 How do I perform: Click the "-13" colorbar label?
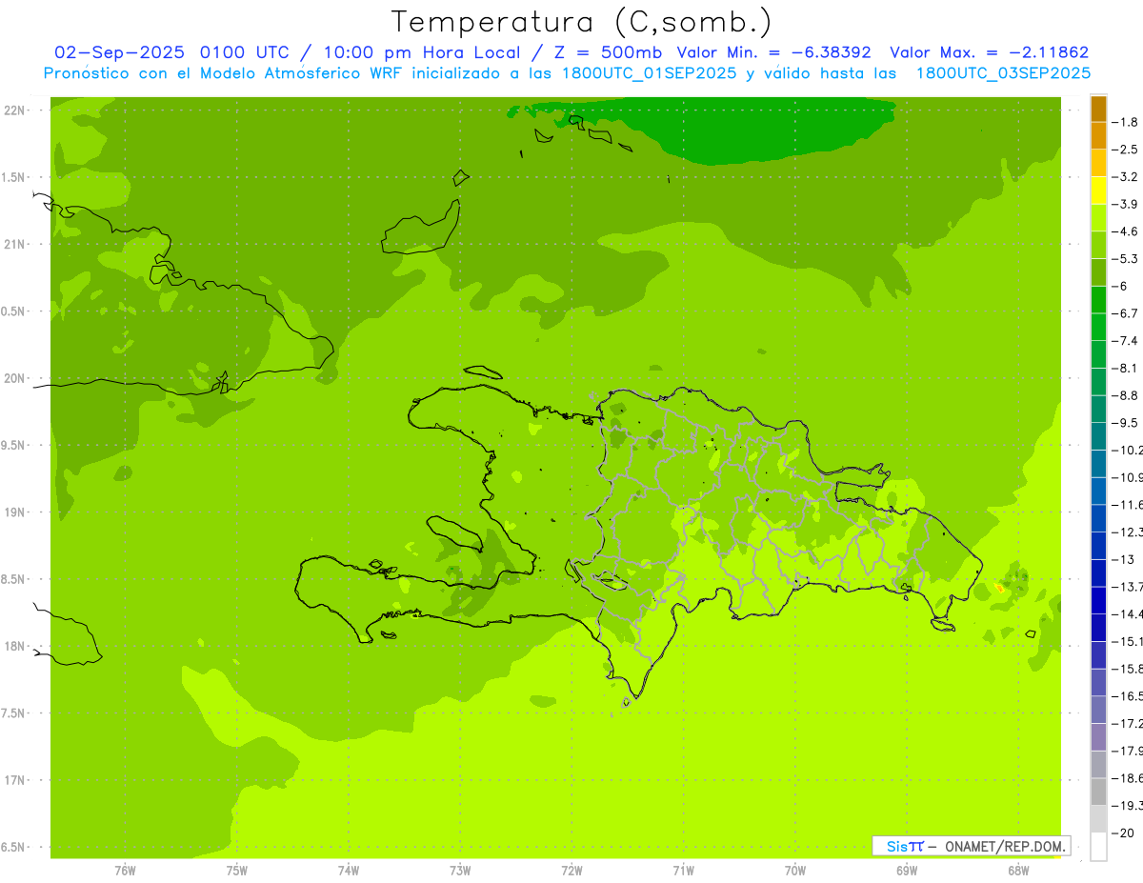tap(1124, 560)
